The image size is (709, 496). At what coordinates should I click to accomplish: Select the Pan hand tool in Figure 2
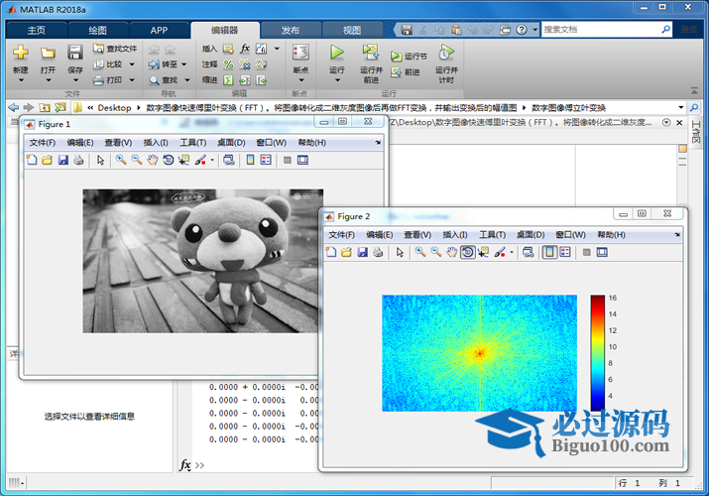(451, 252)
